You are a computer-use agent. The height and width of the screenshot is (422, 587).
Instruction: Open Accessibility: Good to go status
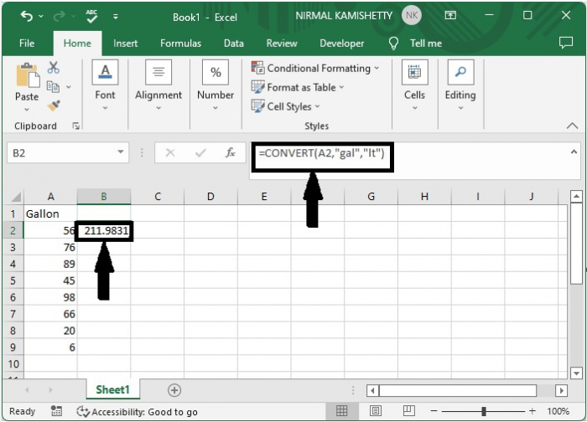[x=137, y=412]
